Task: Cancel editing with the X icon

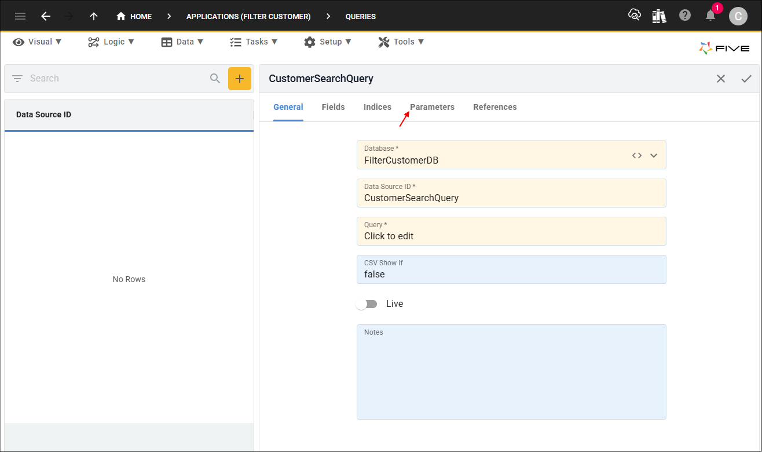Action: coord(721,79)
